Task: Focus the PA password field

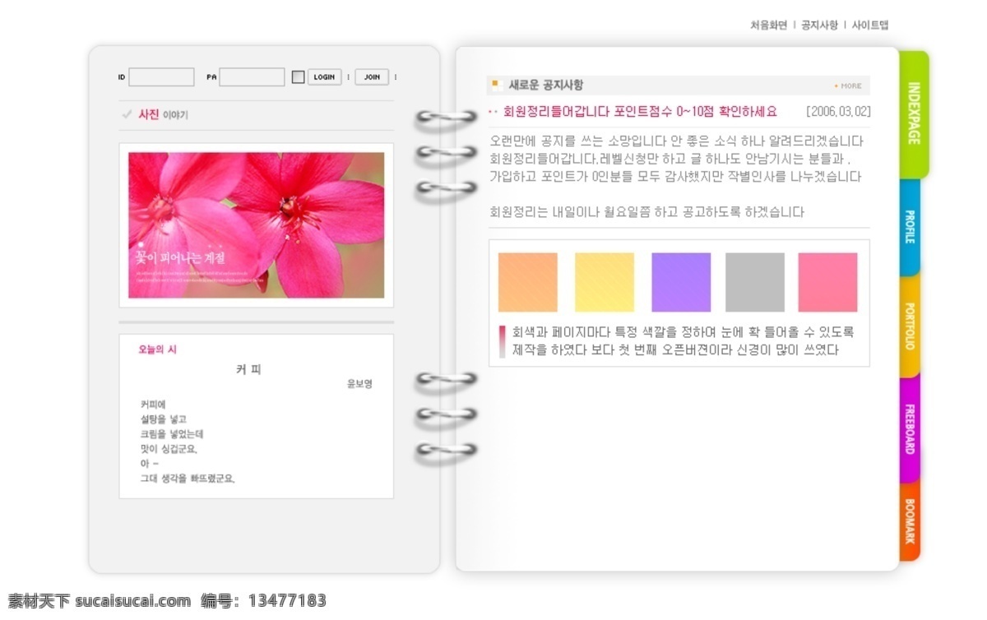Action: pos(252,77)
